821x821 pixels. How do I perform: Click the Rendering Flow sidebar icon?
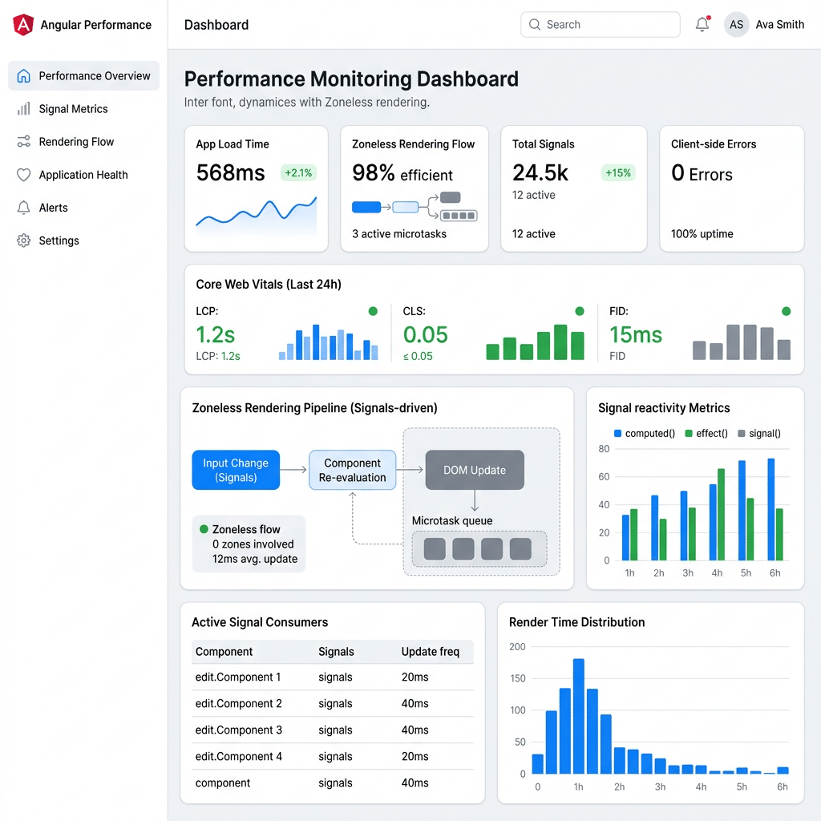click(x=23, y=142)
